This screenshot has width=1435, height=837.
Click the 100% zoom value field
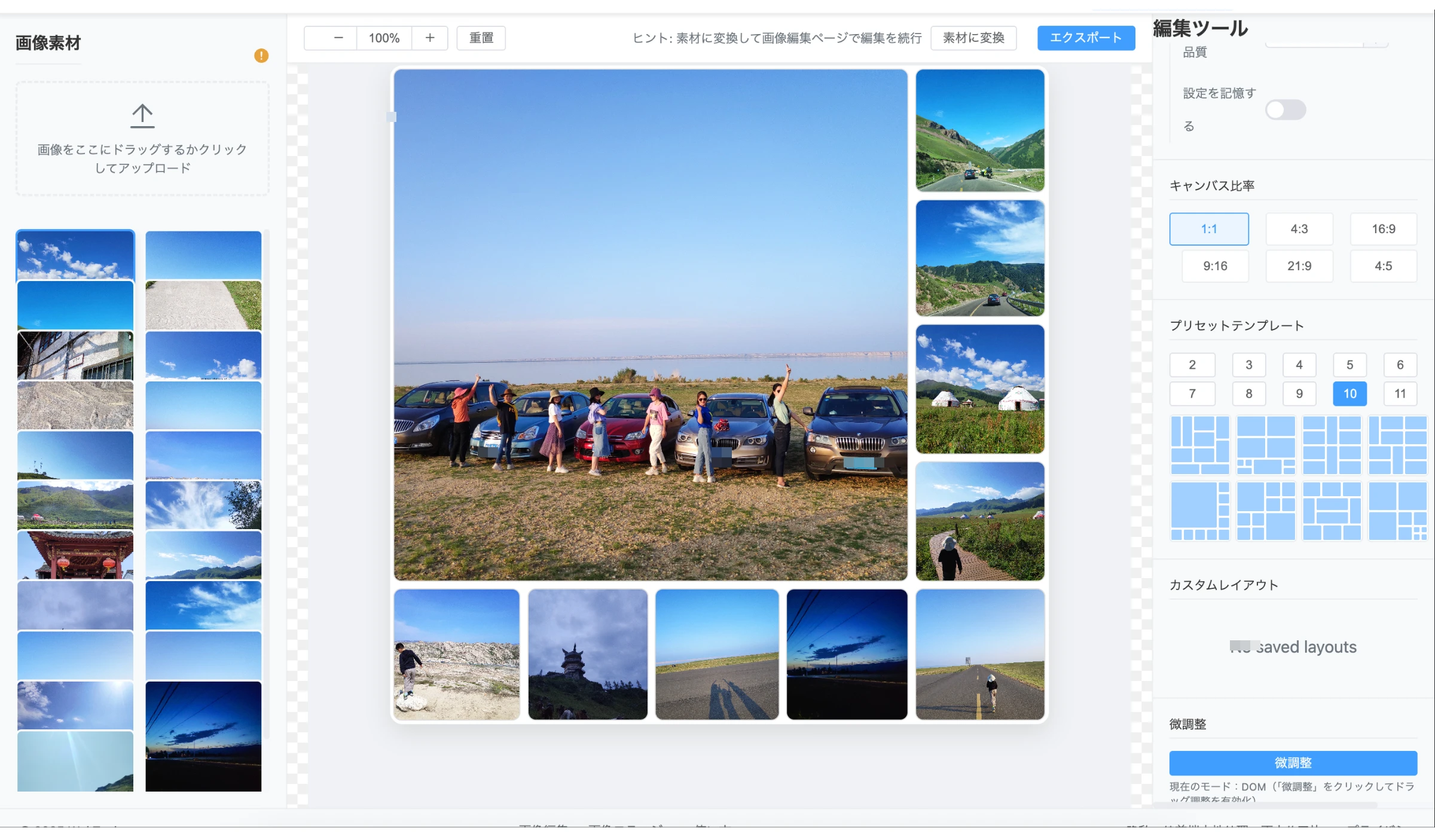pos(384,38)
